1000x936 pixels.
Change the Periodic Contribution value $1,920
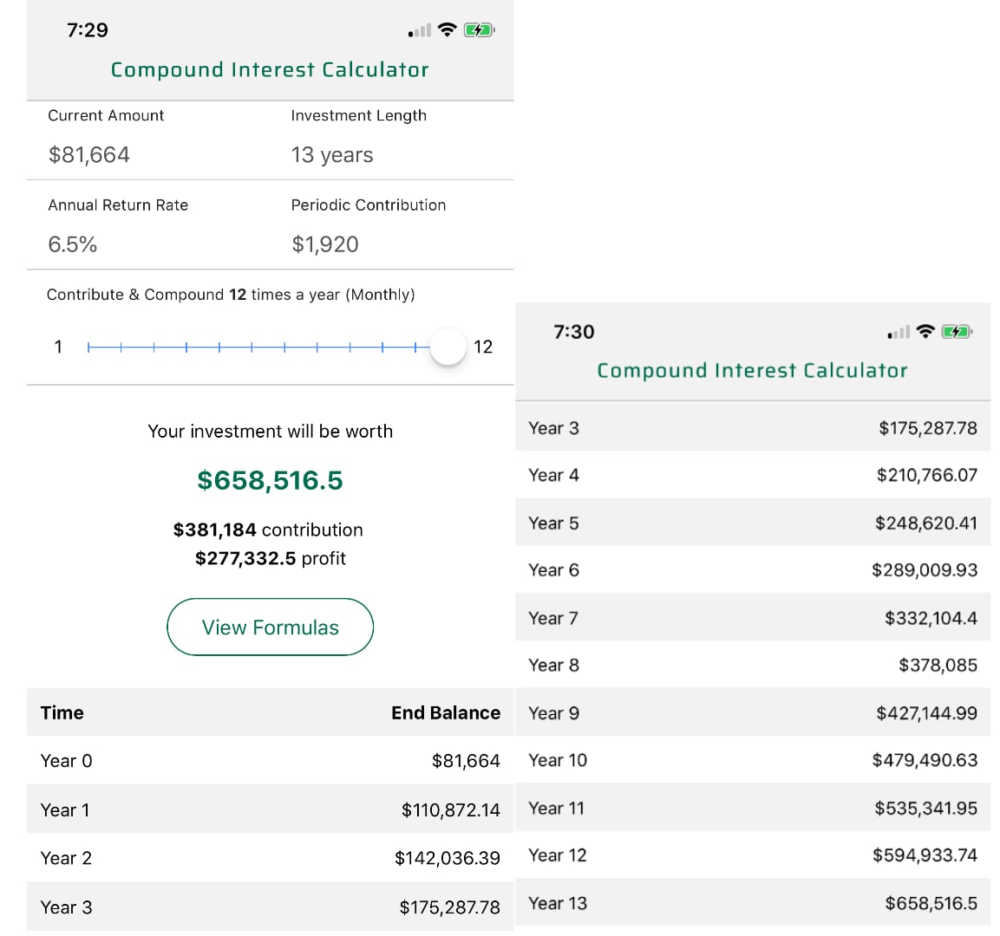tap(325, 244)
